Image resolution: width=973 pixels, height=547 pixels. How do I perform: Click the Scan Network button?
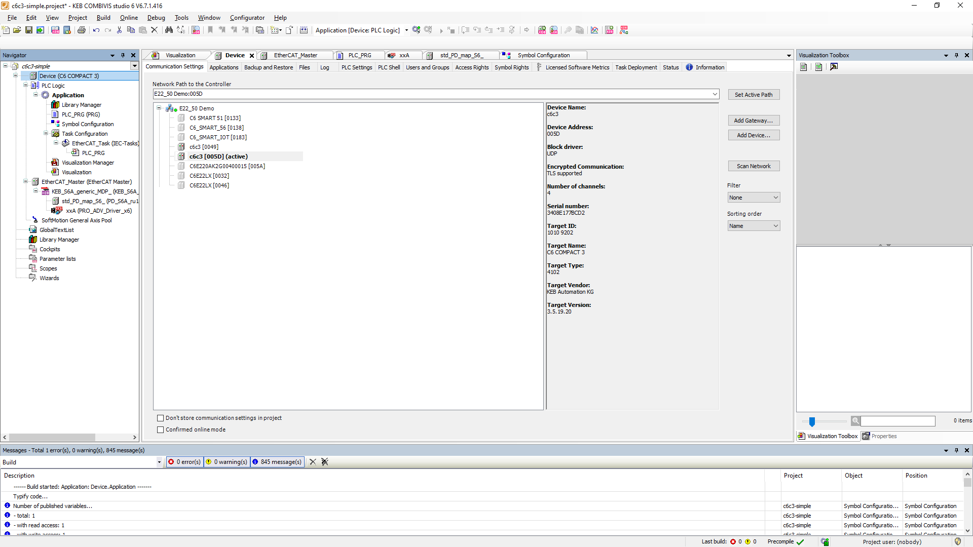(x=754, y=167)
